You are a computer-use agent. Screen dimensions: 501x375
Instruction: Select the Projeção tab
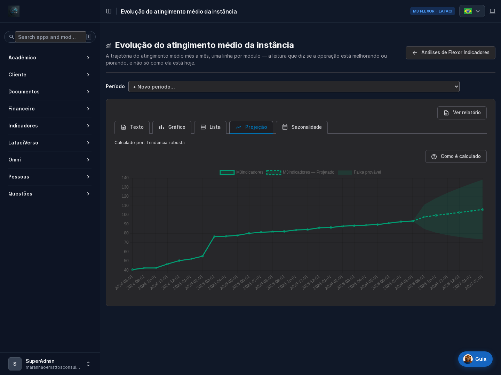tap(251, 127)
